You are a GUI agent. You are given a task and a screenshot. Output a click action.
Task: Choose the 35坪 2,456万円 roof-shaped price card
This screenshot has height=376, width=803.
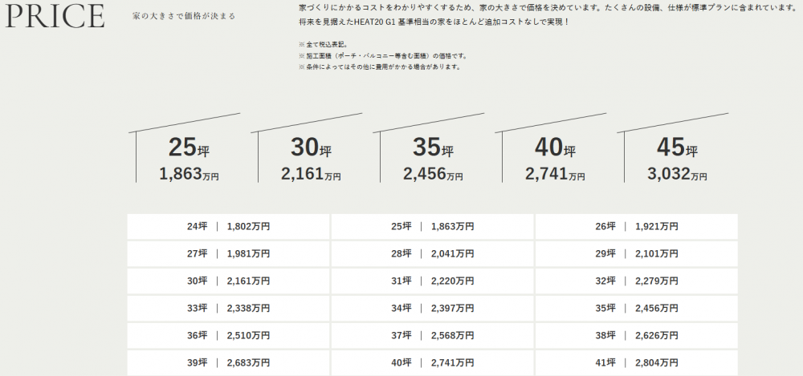point(433,159)
